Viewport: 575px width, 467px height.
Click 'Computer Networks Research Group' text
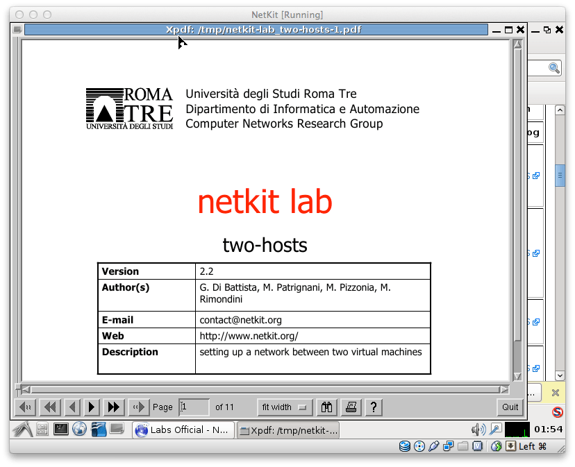pos(284,124)
